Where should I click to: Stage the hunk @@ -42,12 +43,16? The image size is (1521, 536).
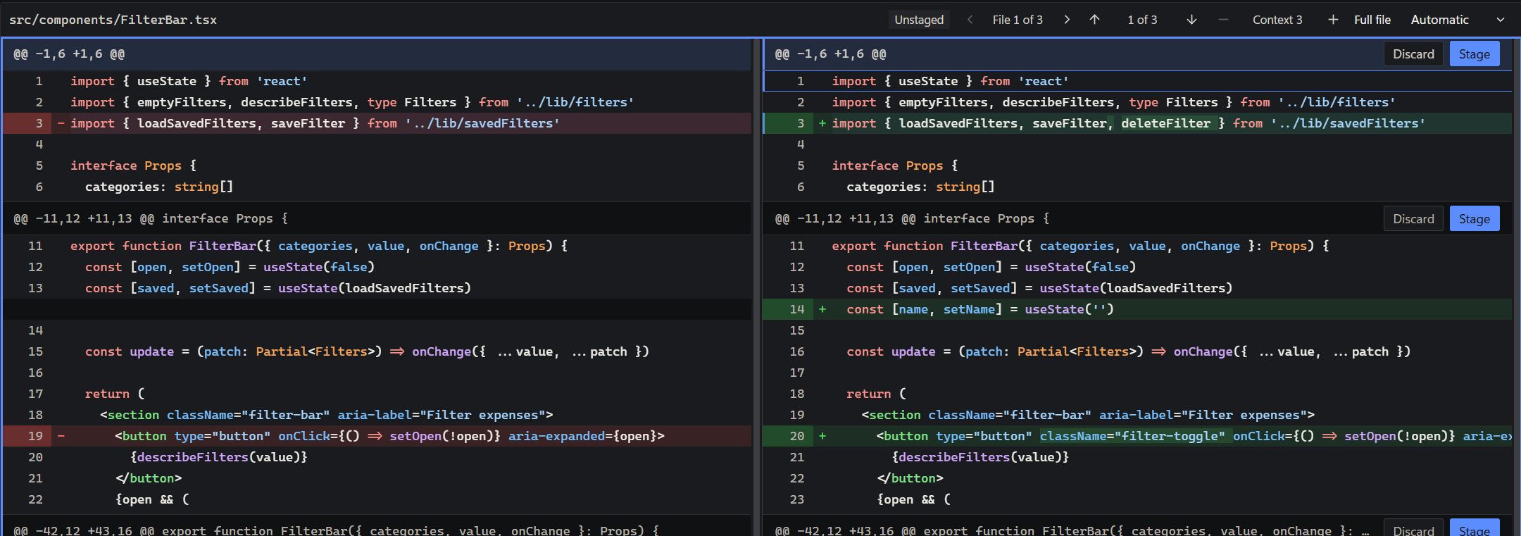click(1475, 529)
